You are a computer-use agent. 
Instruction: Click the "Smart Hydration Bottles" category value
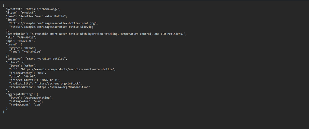pyautogui.click(x=46, y=58)
